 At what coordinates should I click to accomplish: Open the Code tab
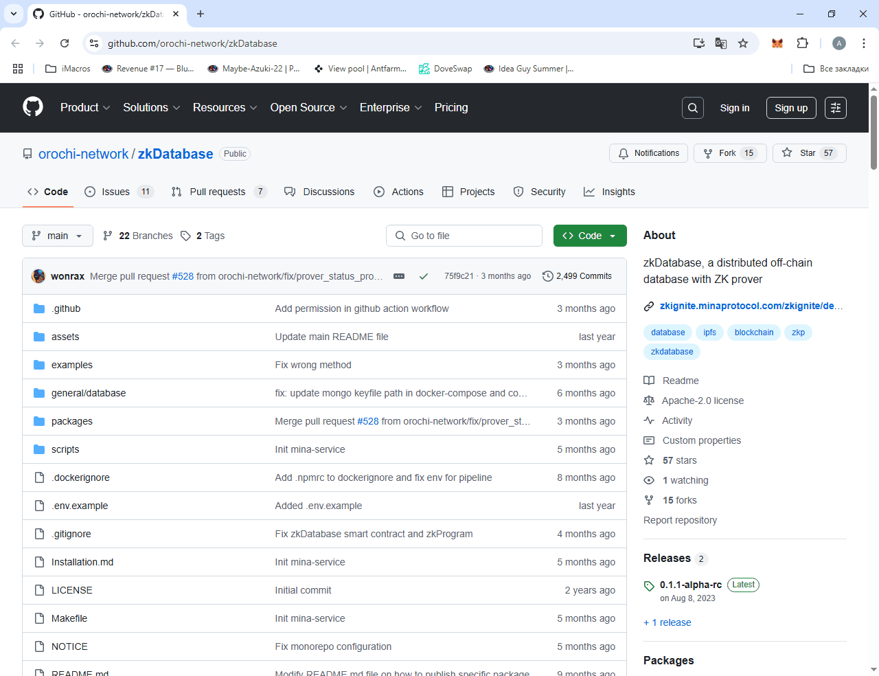[47, 192]
